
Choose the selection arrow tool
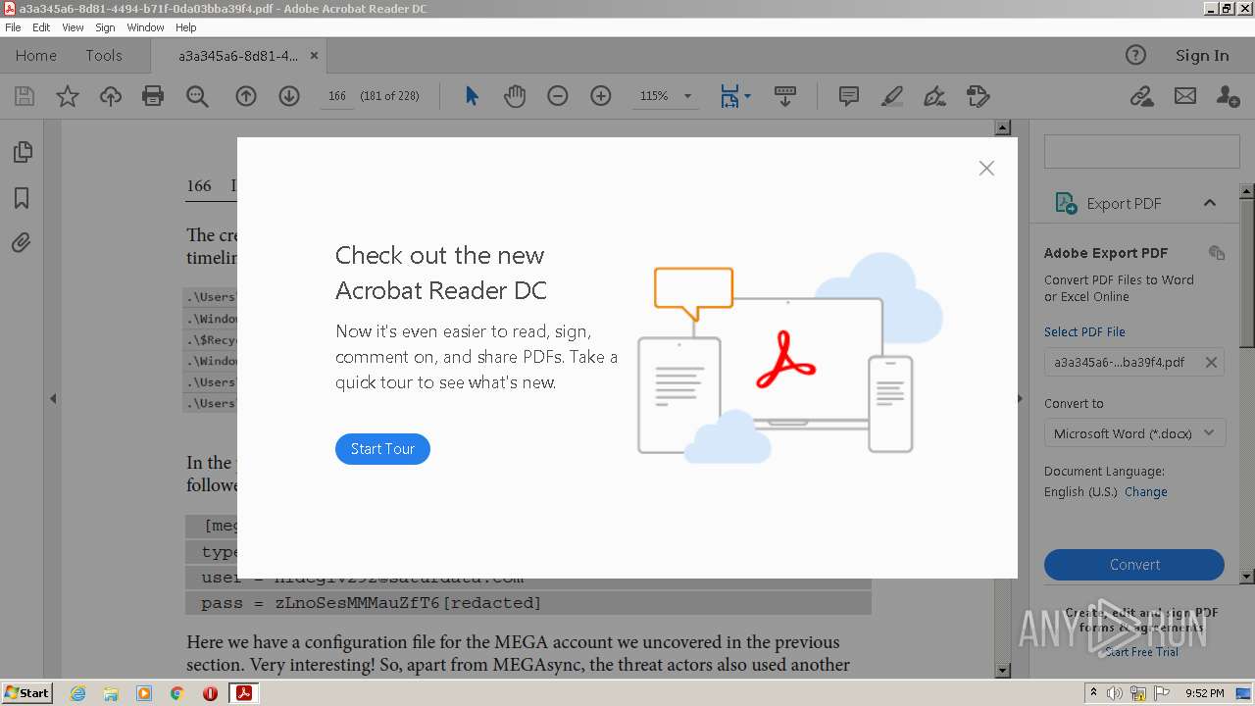(472, 96)
